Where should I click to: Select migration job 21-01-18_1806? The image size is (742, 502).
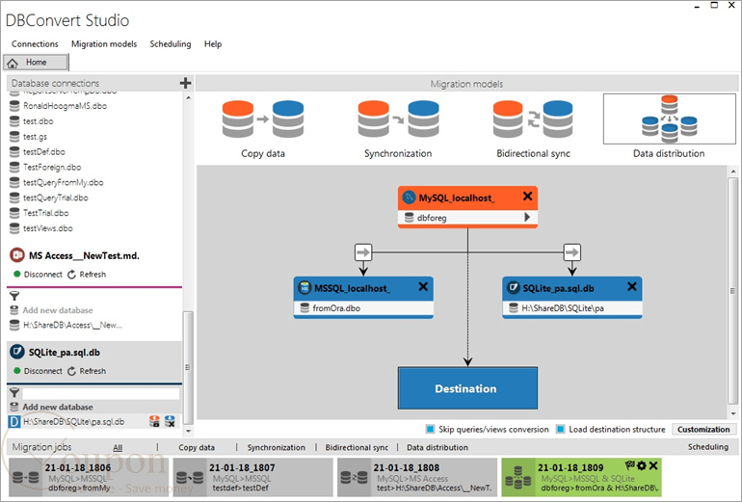(88, 477)
